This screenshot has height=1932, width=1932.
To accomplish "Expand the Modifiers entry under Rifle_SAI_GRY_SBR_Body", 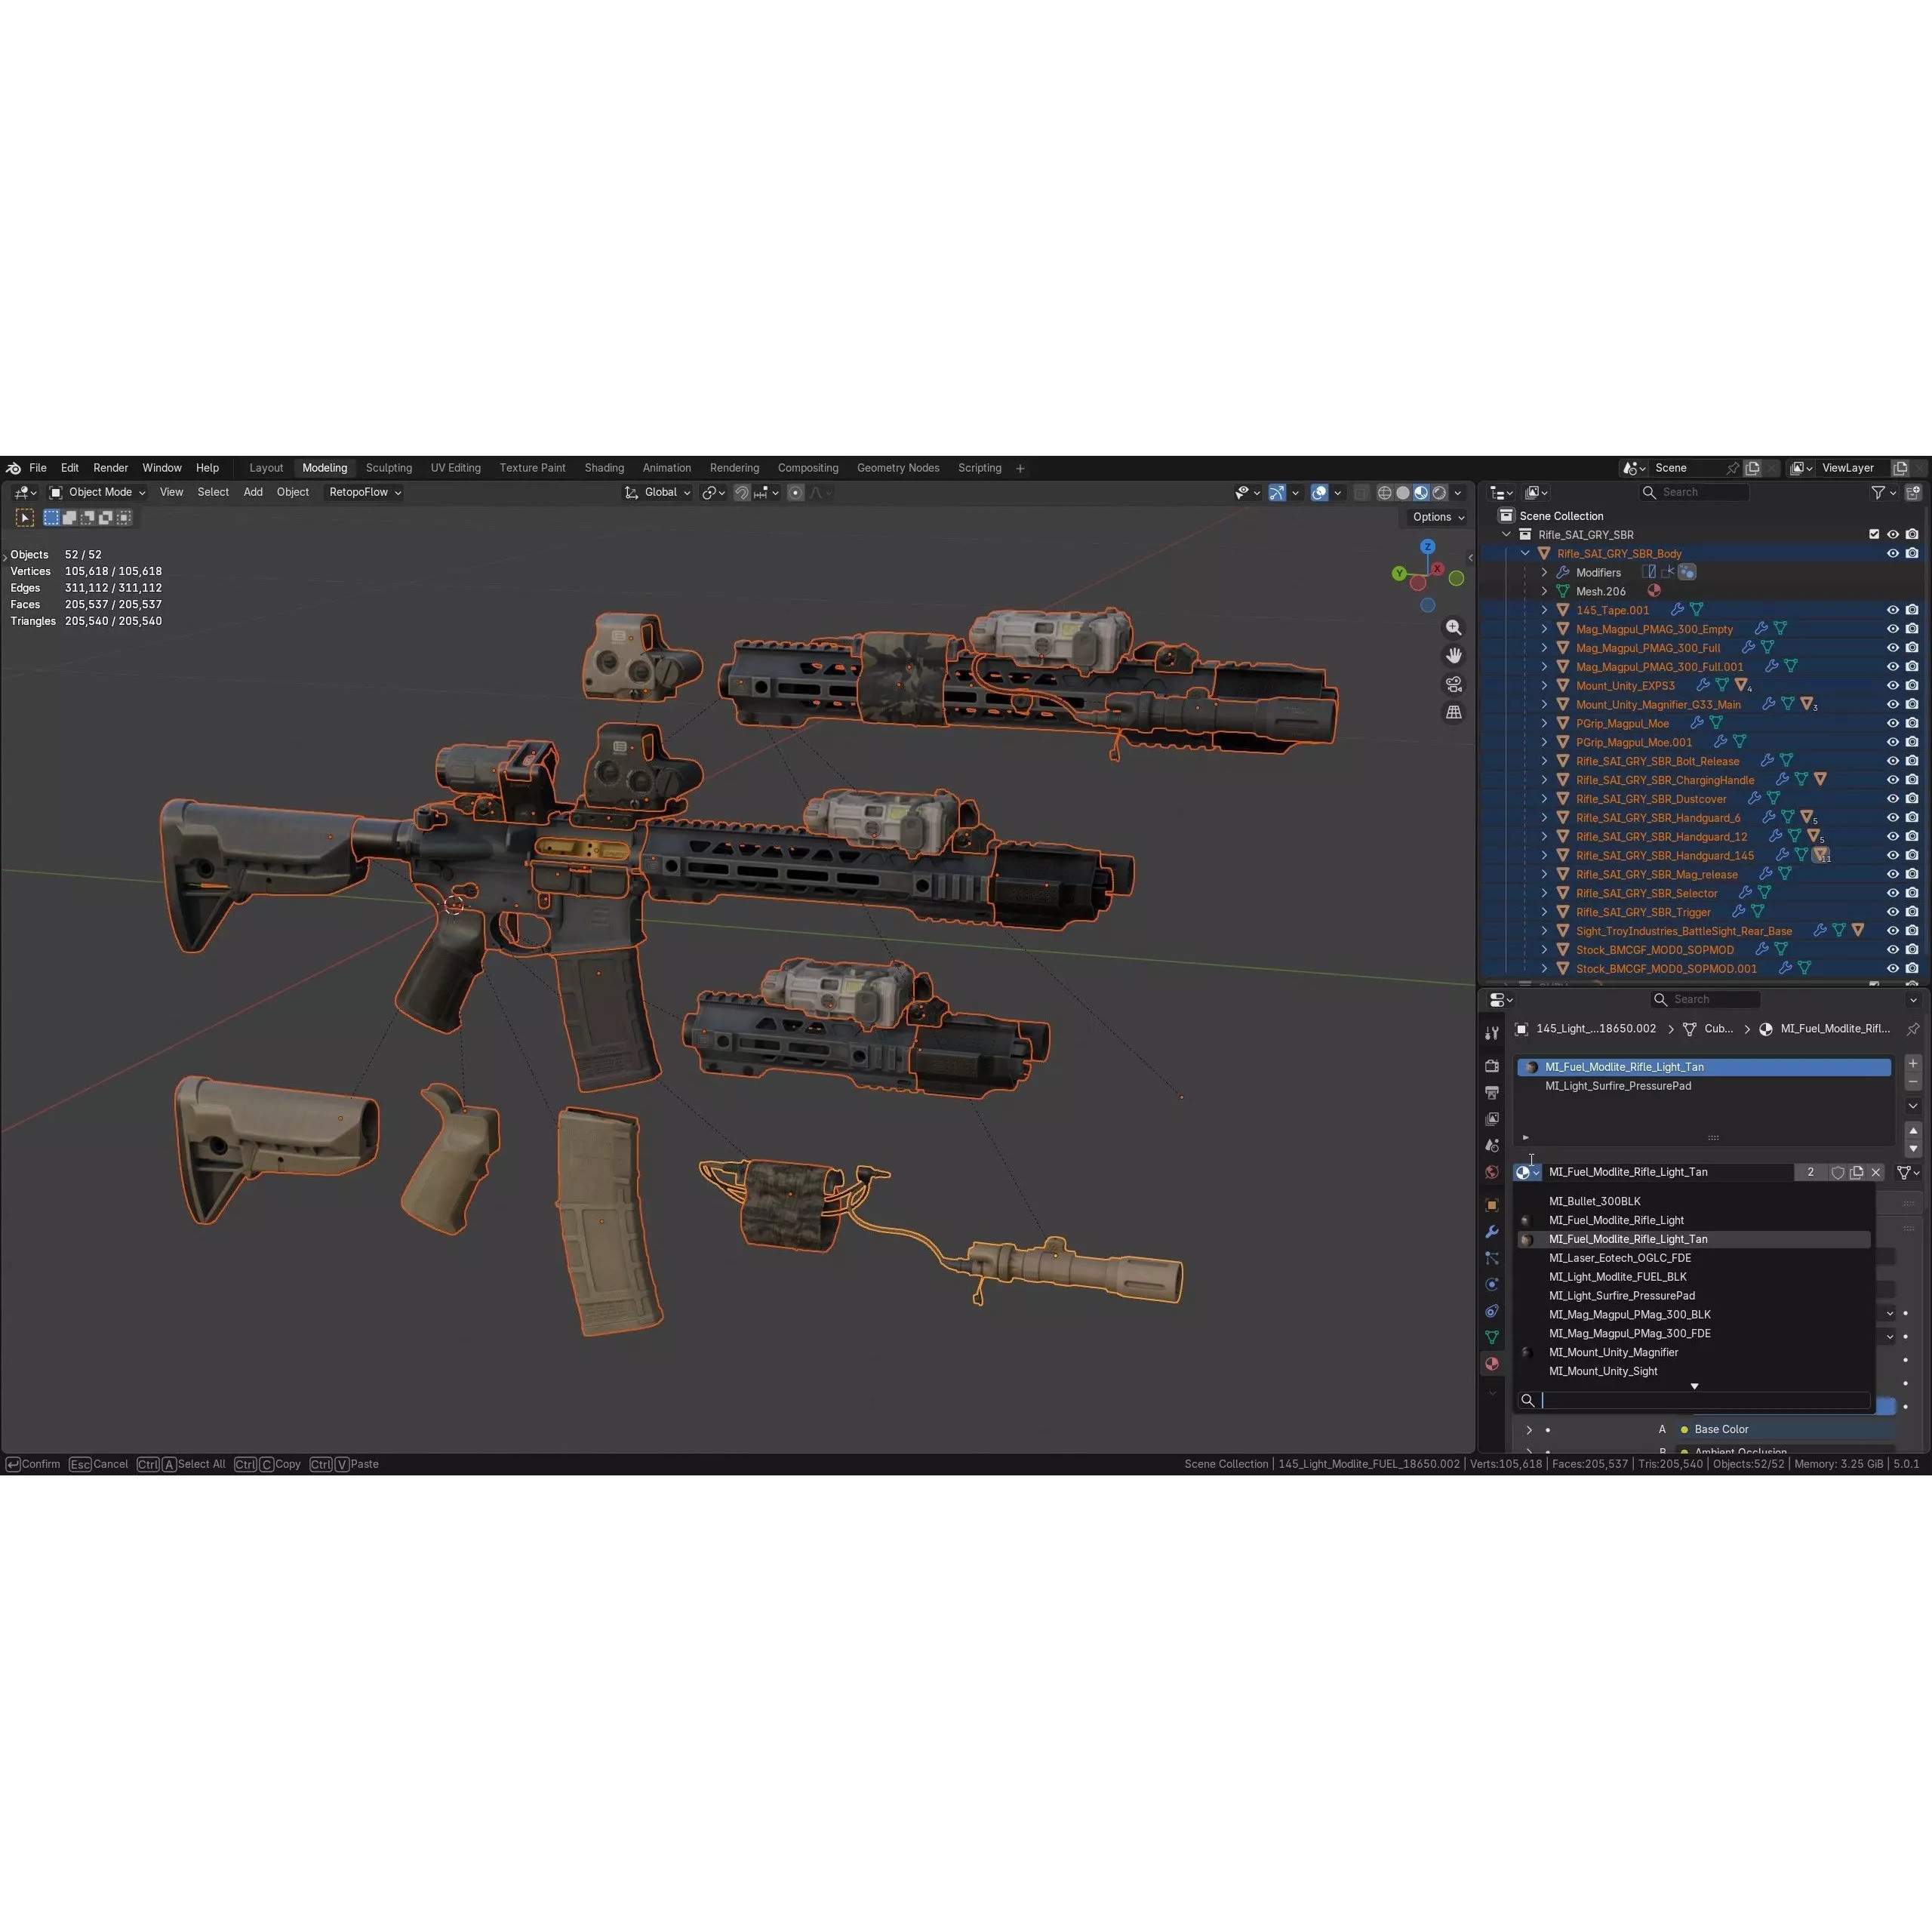I will click(1544, 572).
